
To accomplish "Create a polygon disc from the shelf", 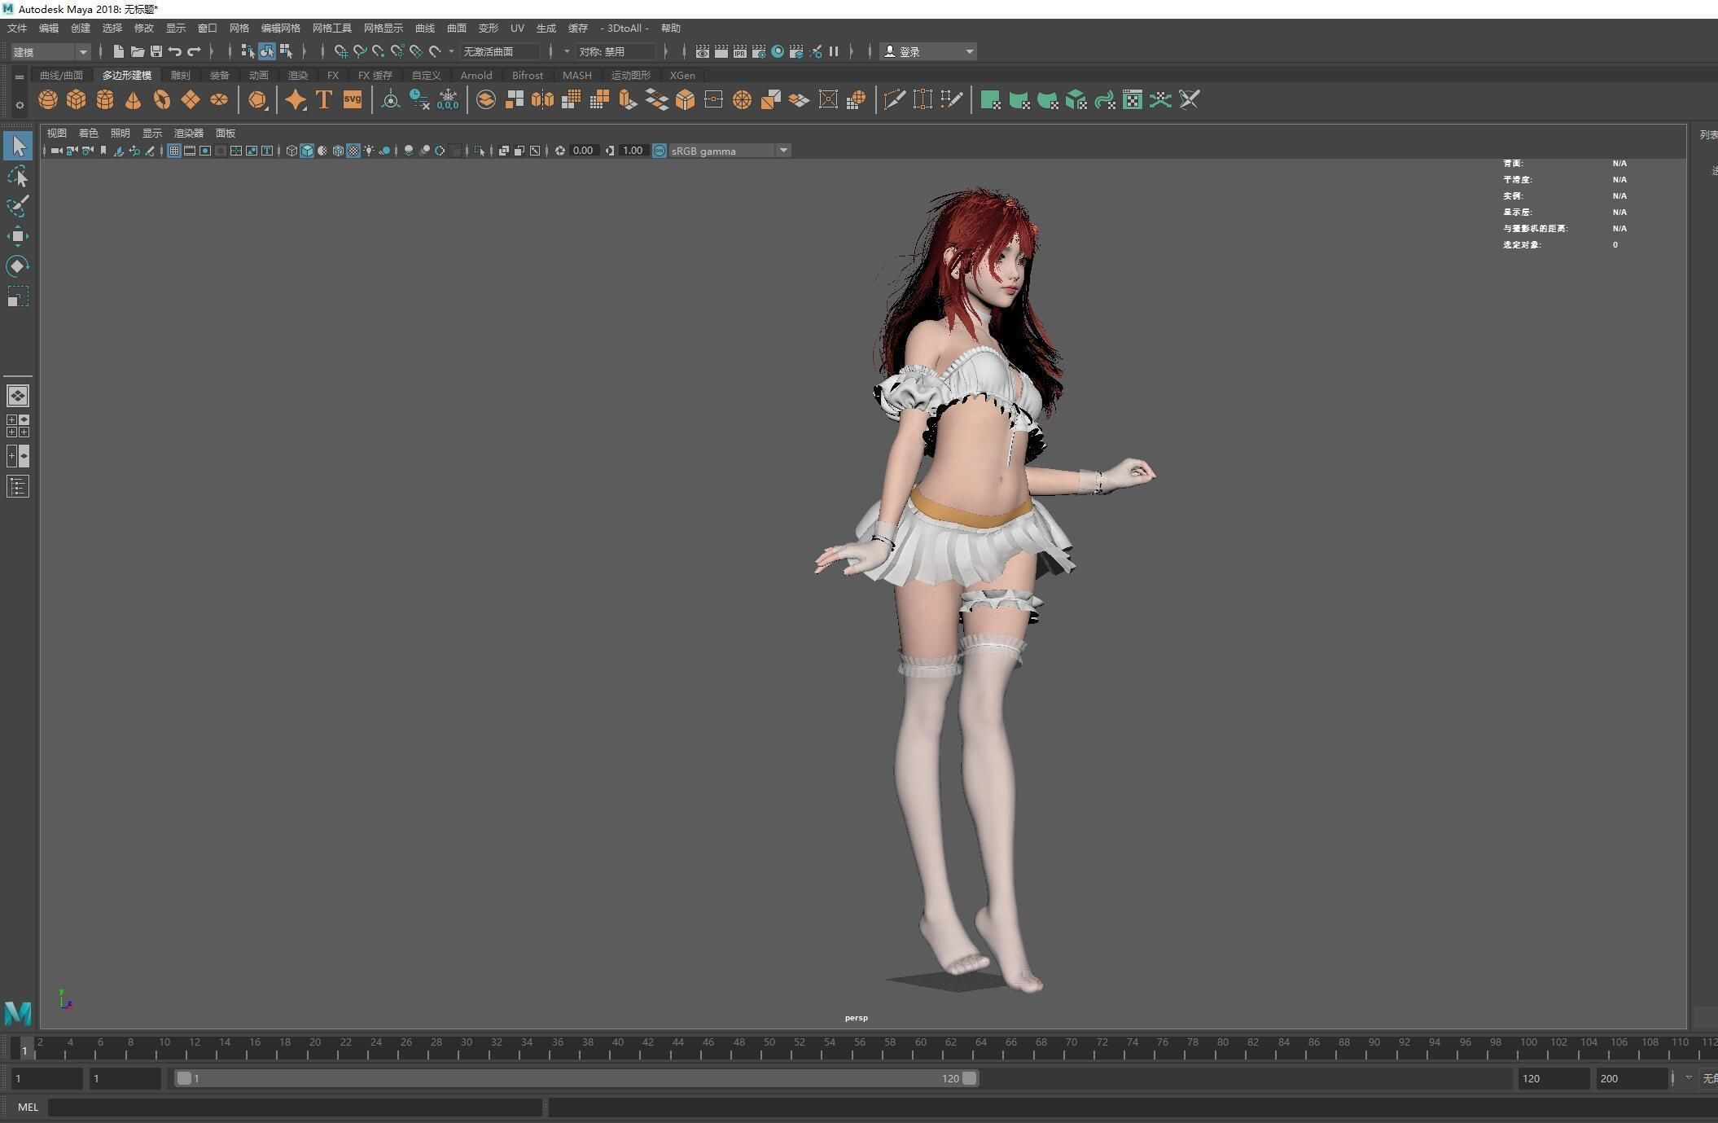I will [x=219, y=100].
